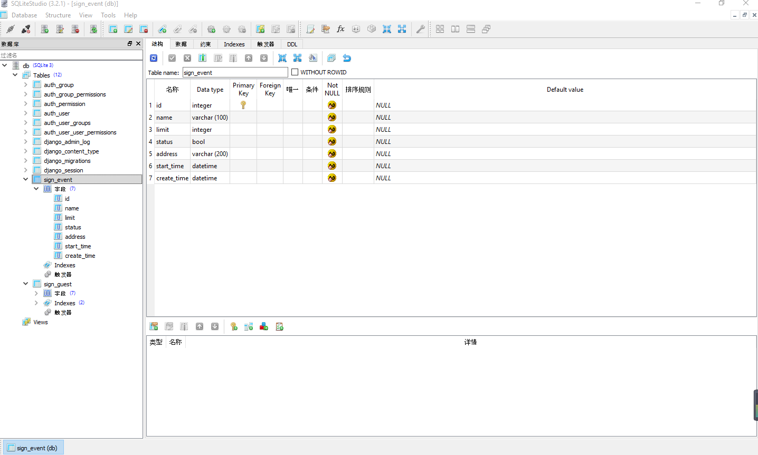Click the database filter name field

pyautogui.click(x=71, y=55)
